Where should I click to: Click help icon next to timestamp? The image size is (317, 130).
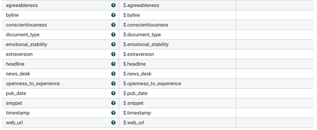click(113, 113)
